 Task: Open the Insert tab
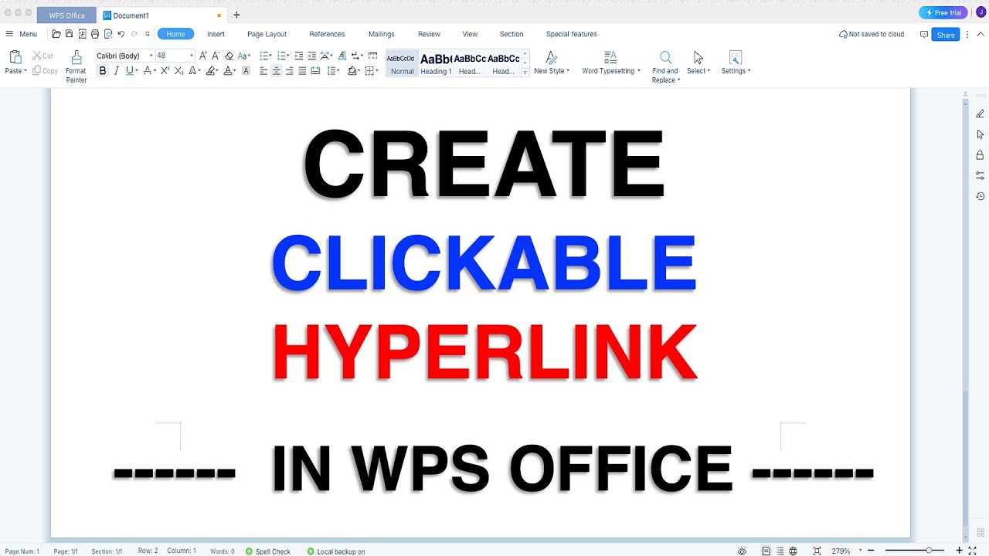tap(216, 34)
